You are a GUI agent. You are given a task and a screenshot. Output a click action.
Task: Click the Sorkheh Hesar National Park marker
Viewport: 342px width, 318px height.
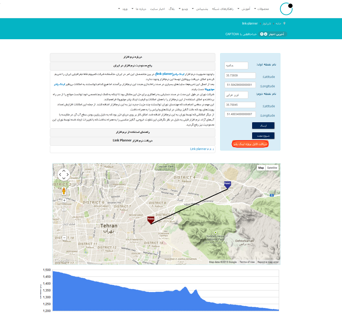[x=216, y=232]
